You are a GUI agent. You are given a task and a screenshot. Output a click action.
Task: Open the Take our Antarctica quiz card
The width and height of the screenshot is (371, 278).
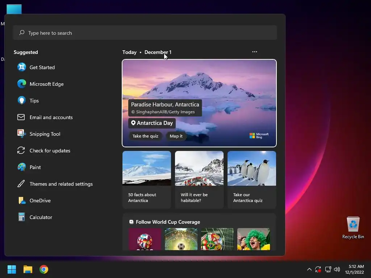(252, 180)
